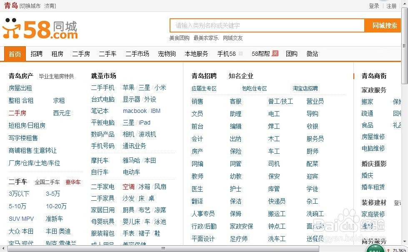408x252 pixels.
Task: Click the 客服 job category
Action: click(x=235, y=101)
